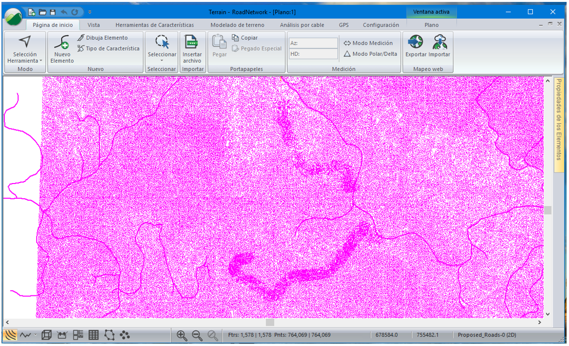Click the Exportar web mapping icon
This screenshot has width=569, height=346.
coord(415,43)
